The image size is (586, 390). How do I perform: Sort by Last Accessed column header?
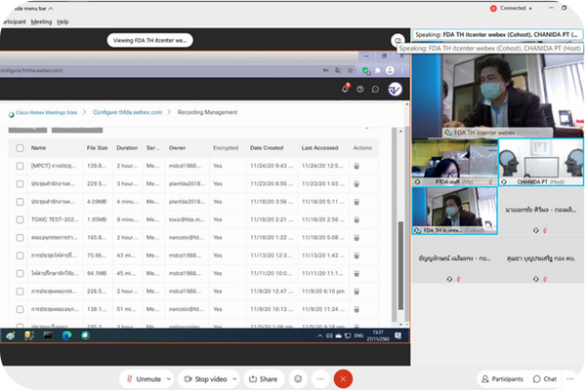(x=320, y=148)
